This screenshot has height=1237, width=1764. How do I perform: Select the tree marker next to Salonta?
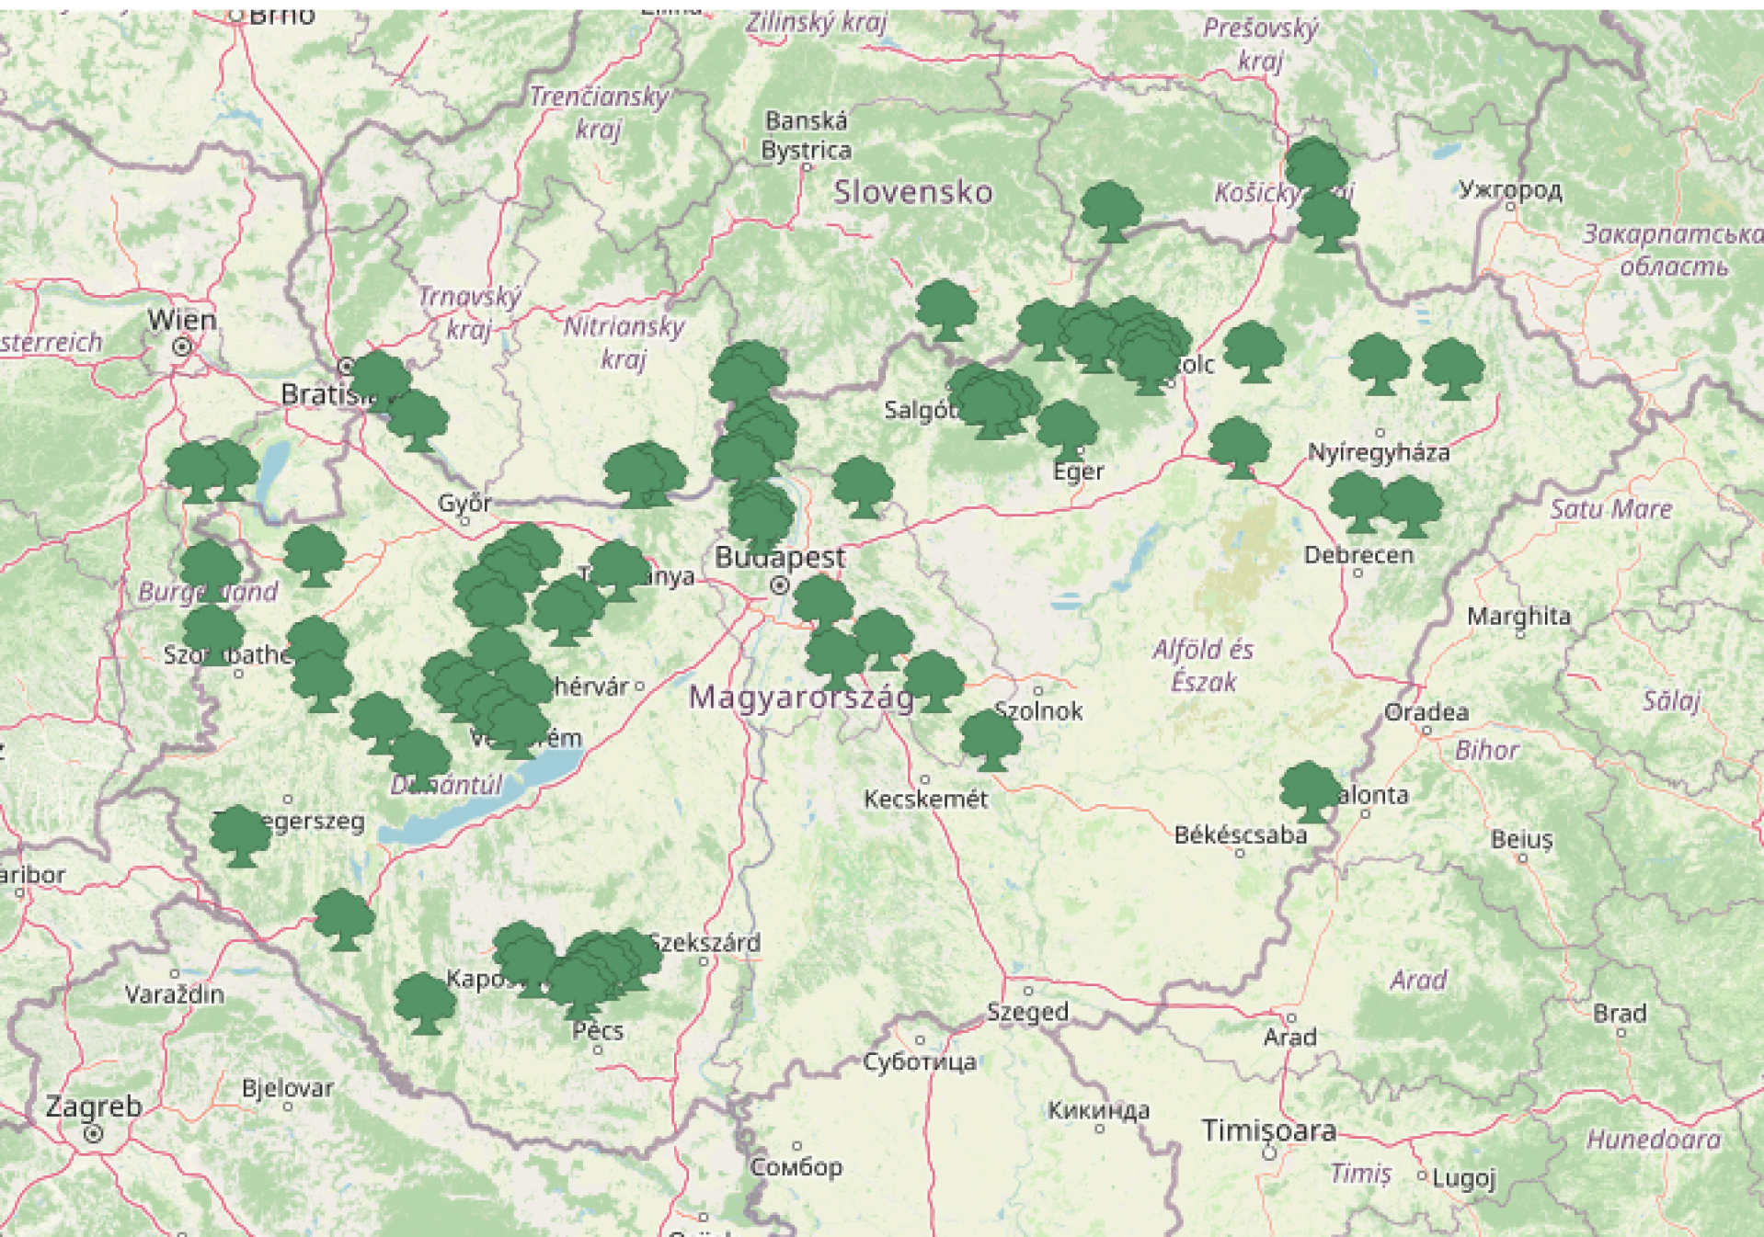[1310, 792]
